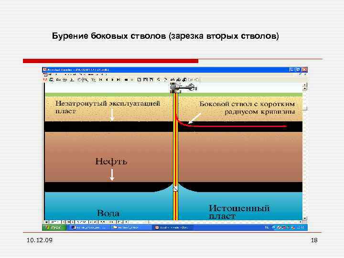Click 'Незатронутый эксплуатацией пласт' label
344x258 pixels.
click(x=107, y=107)
